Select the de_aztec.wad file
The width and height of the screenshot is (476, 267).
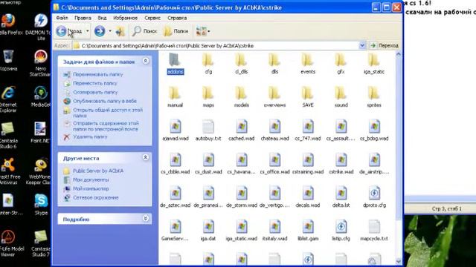coord(176,197)
